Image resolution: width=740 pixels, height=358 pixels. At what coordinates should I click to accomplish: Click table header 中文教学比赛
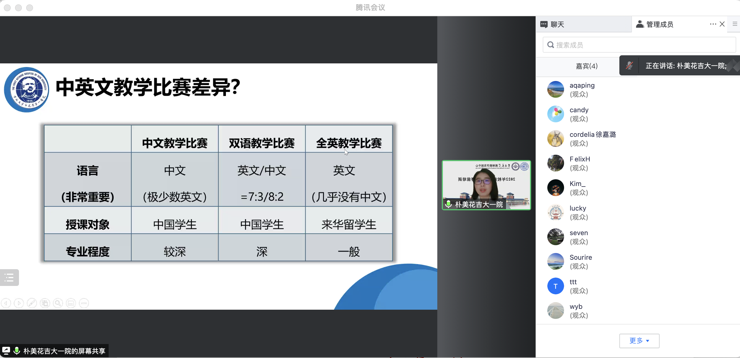pos(175,143)
